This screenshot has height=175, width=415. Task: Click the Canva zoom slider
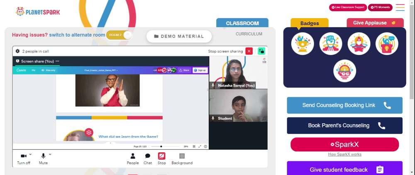pos(166,146)
